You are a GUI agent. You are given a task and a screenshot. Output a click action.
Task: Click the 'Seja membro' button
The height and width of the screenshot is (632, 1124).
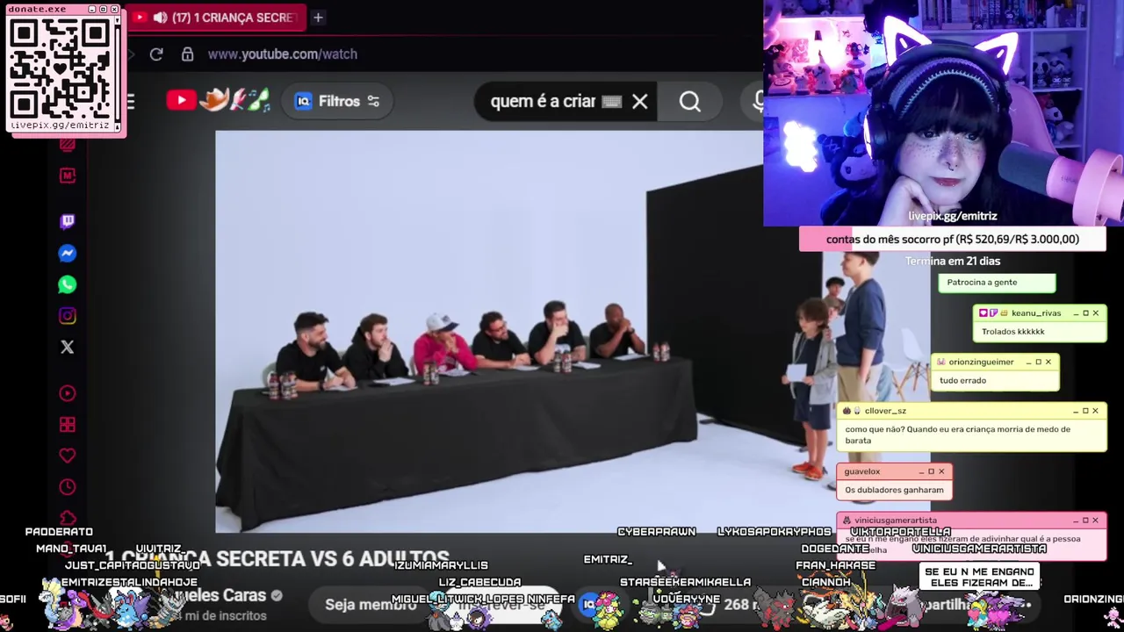coord(371,605)
